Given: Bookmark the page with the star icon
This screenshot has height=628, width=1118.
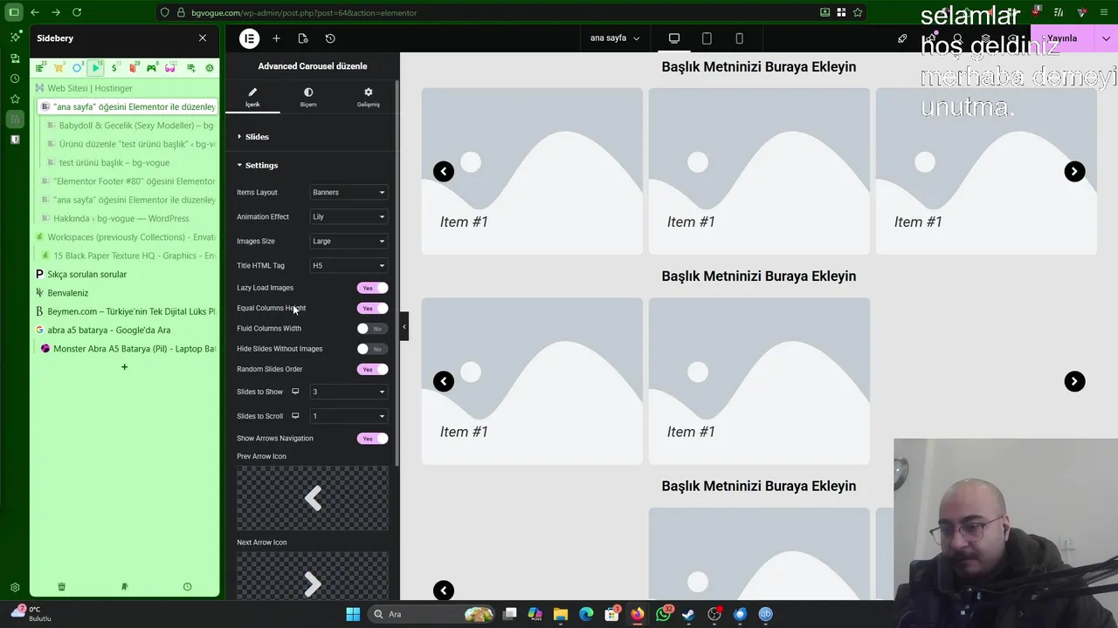Looking at the screenshot, I should [858, 12].
